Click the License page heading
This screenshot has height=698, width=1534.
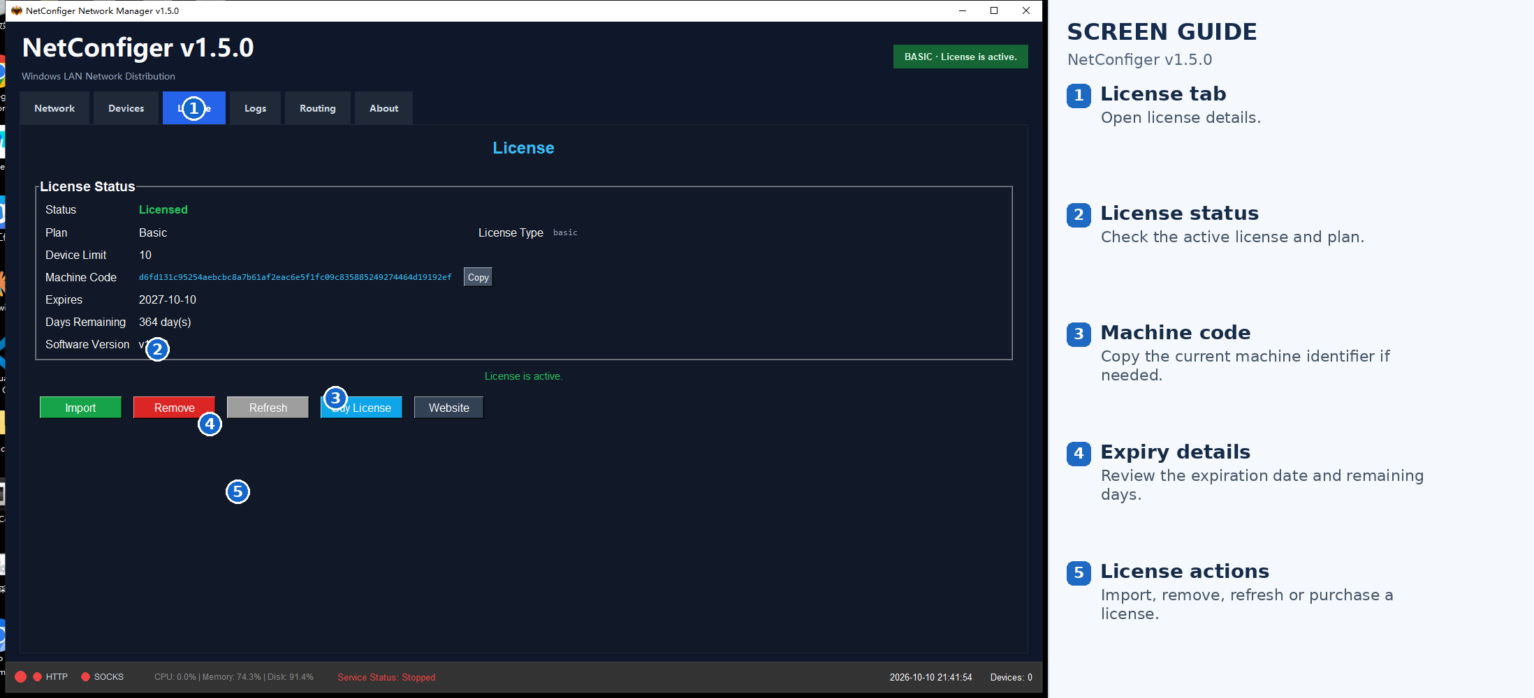[523, 148]
